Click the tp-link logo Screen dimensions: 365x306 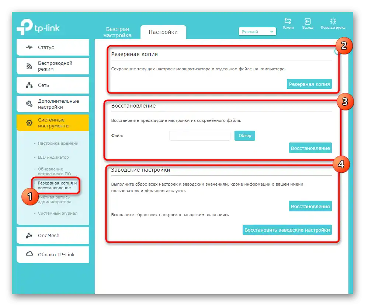click(x=38, y=27)
